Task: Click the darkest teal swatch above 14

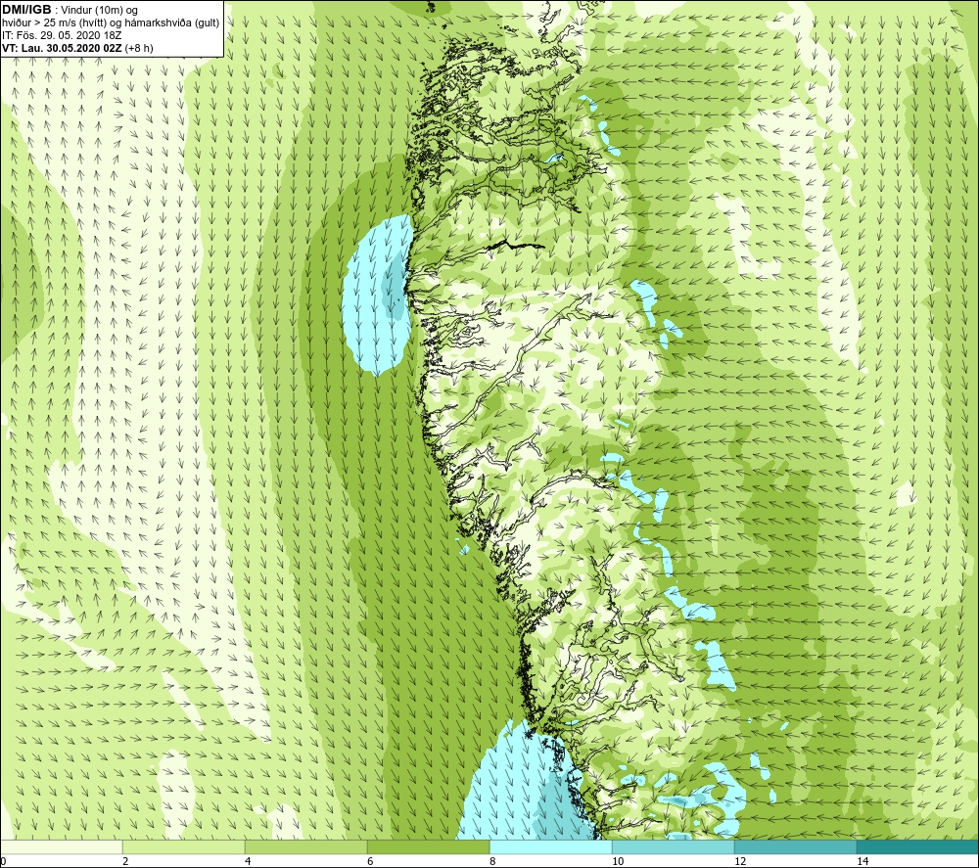Action: [x=918, y=847]
